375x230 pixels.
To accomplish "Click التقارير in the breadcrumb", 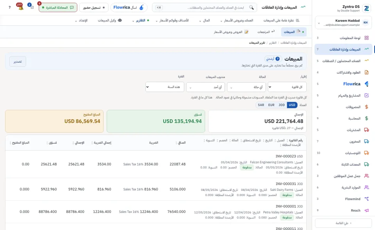I will [273, 43].
